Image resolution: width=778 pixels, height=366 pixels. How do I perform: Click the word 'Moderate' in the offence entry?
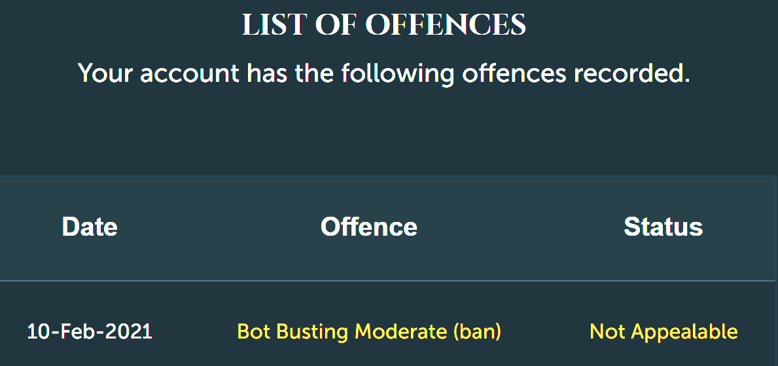pyautogui.click(x=401, y=331)
